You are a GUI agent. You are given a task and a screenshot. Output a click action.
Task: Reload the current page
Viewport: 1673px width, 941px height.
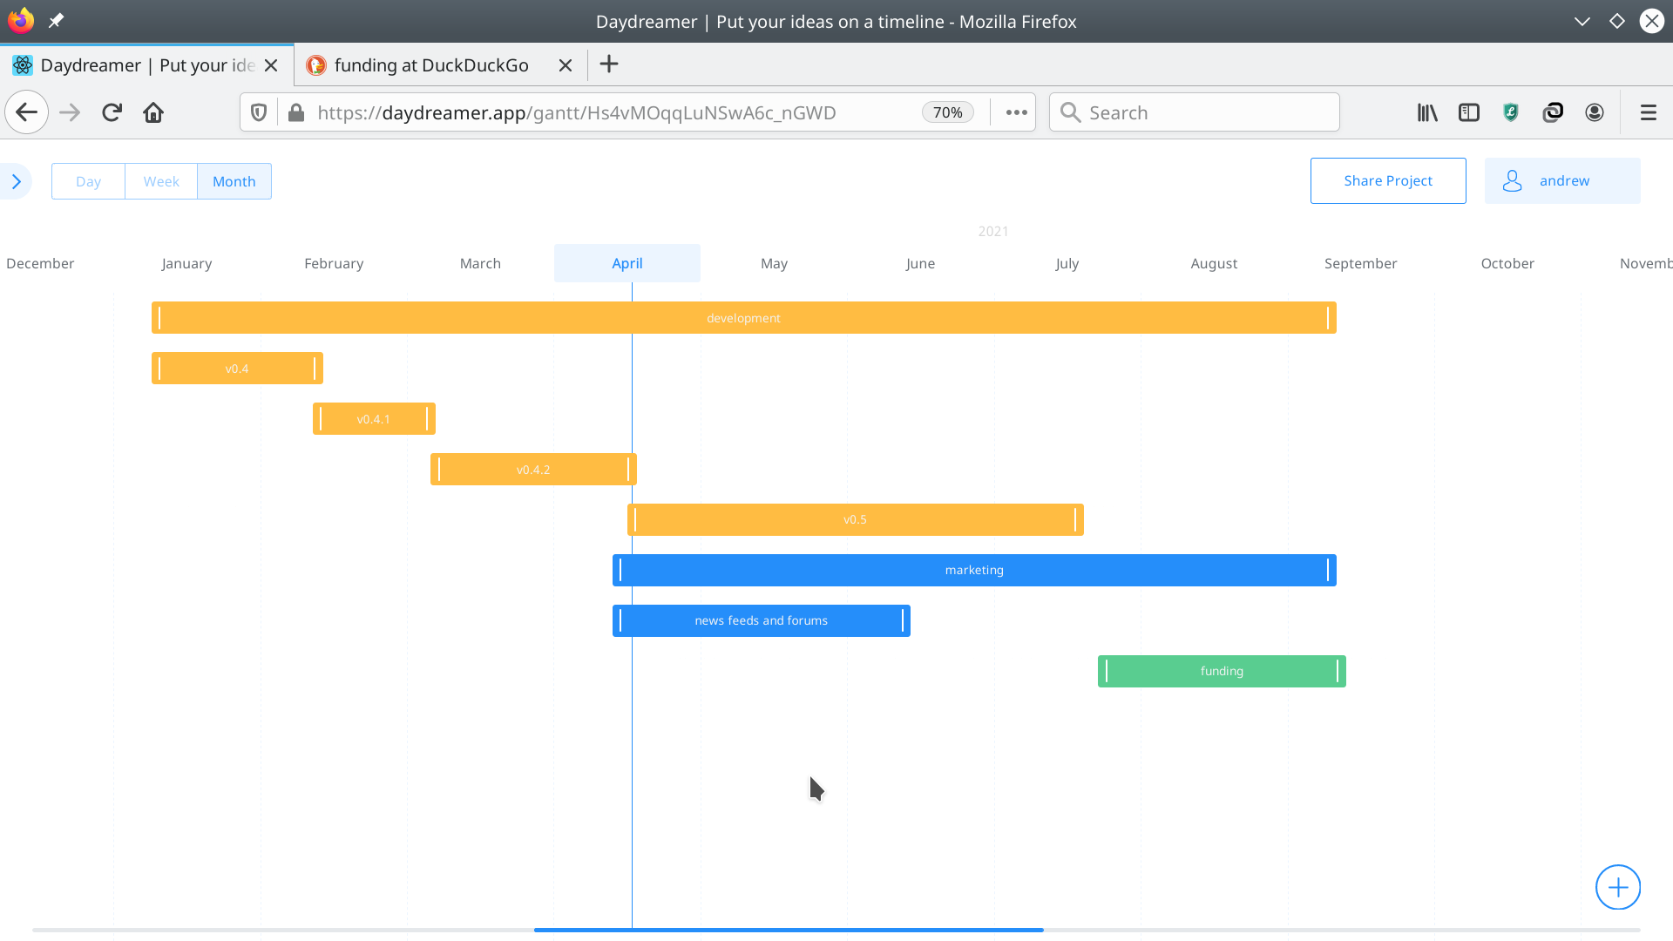coord(112,112)
